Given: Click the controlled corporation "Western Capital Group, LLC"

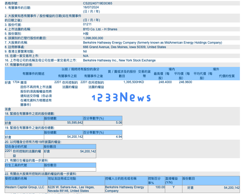Looking at the screenshot, I should (x=25, y=187).
